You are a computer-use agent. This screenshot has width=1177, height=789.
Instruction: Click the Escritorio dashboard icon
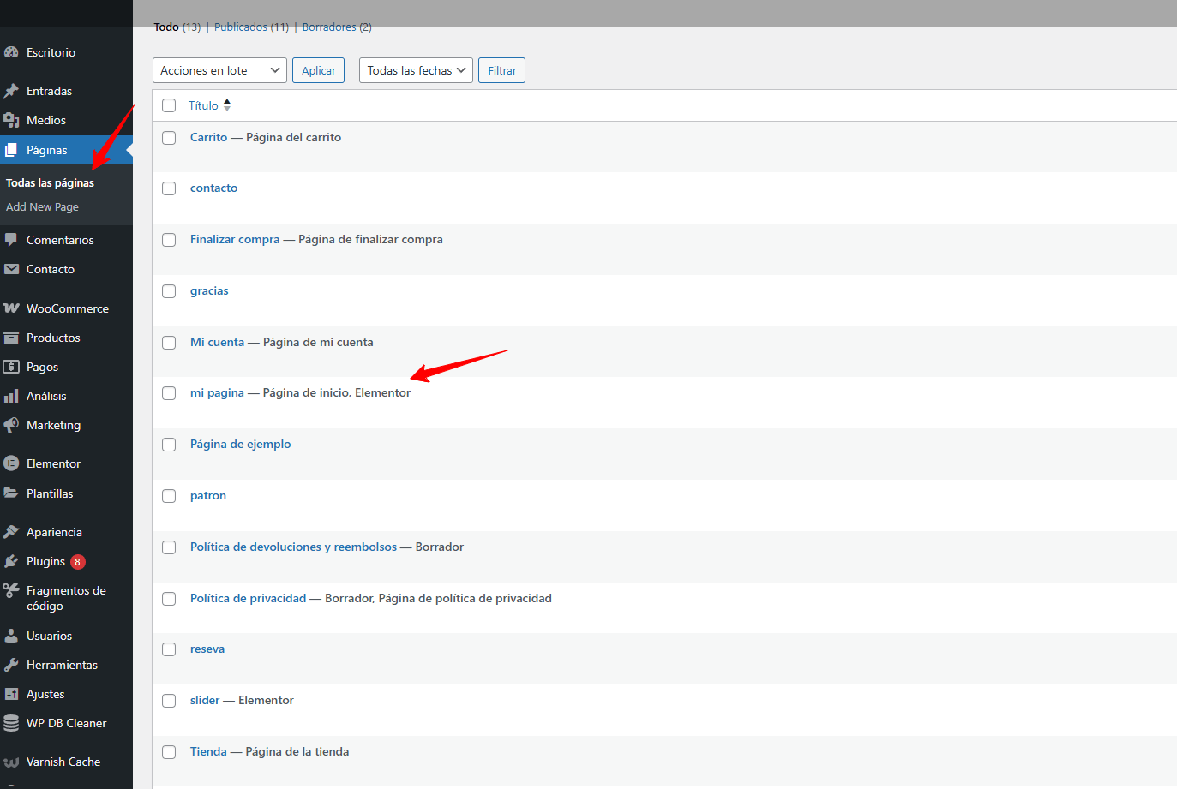(11, 52)
